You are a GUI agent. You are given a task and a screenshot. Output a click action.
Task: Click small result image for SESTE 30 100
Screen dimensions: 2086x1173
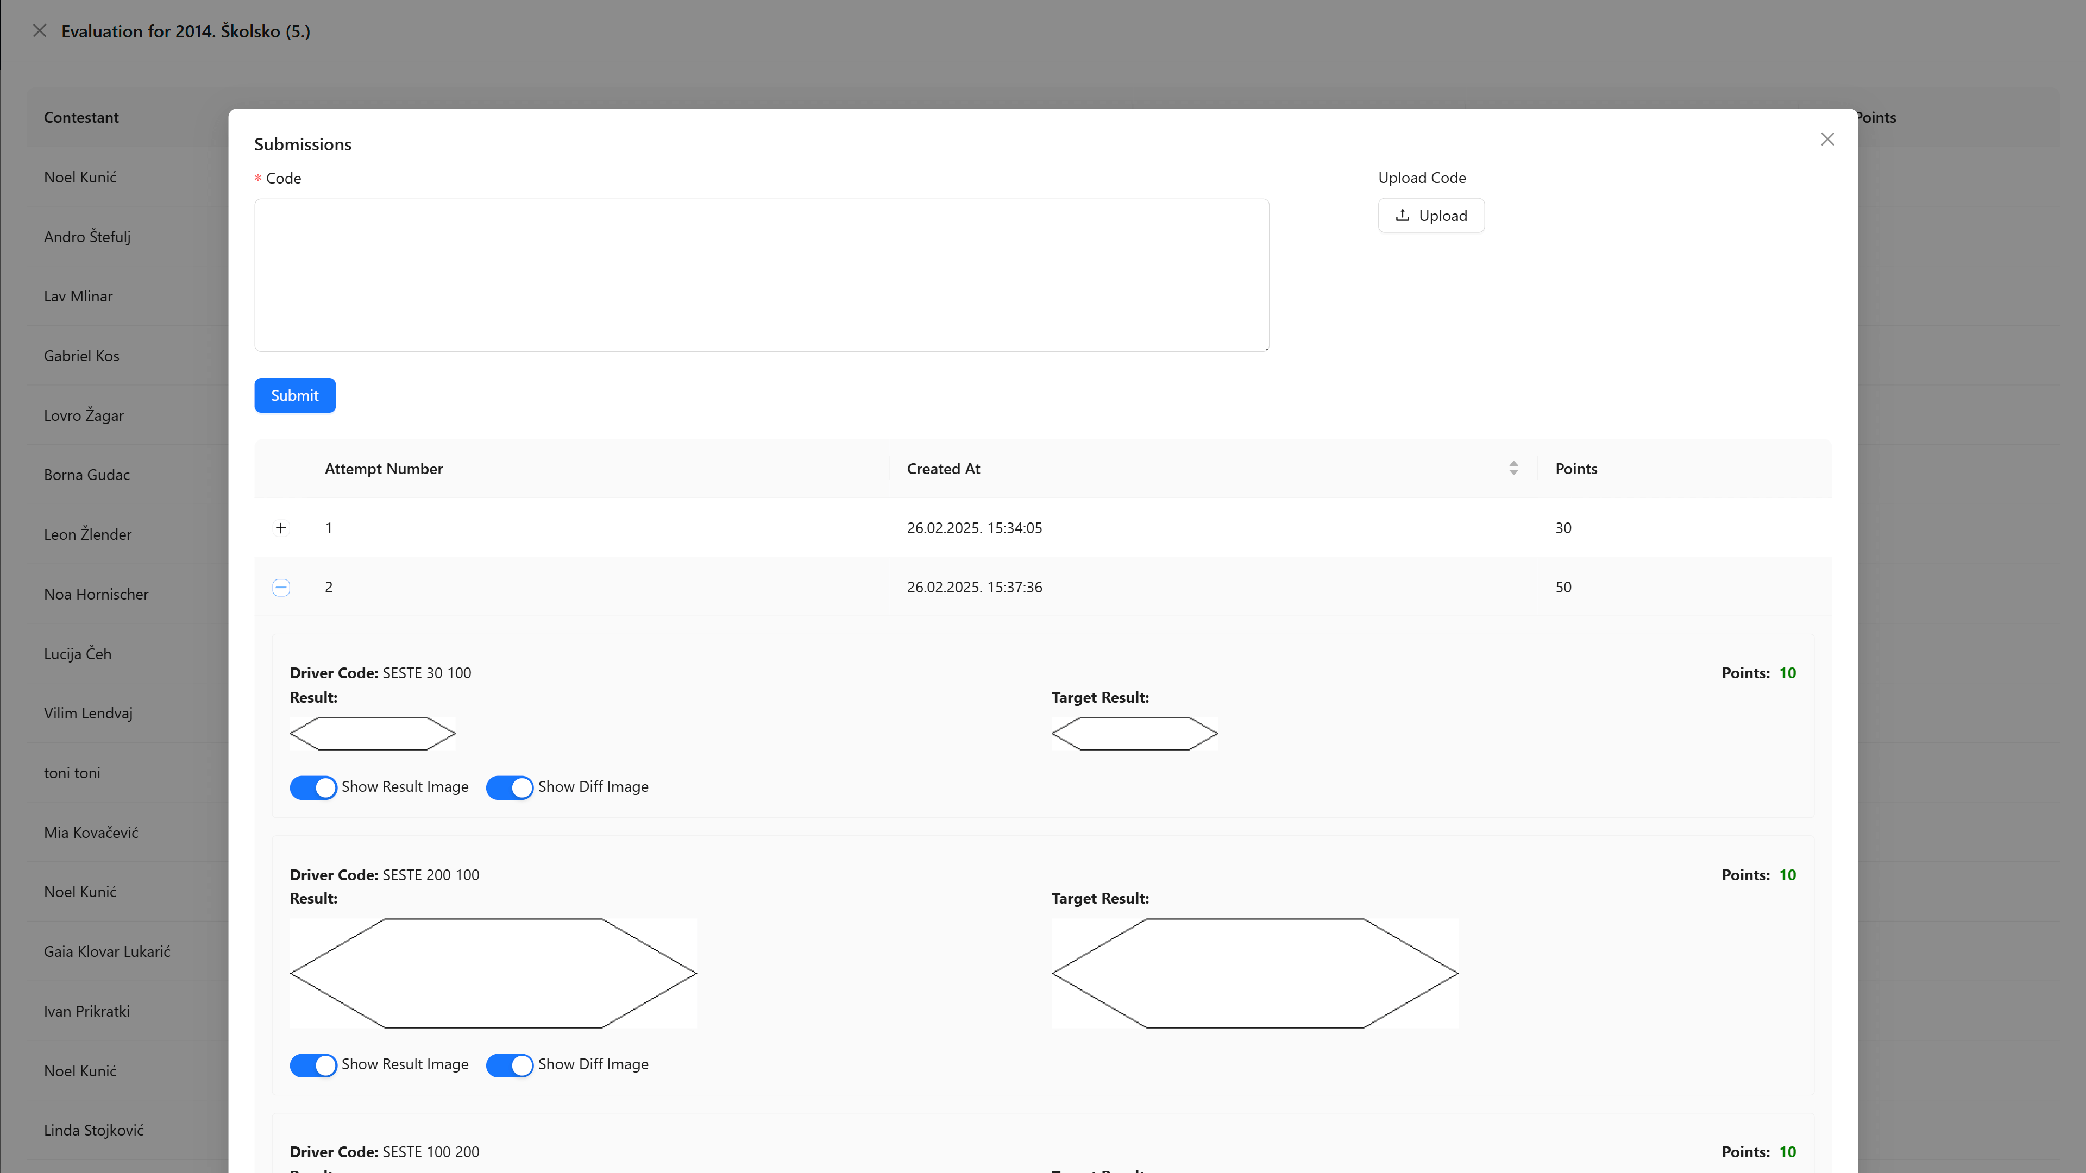point(373,734)
